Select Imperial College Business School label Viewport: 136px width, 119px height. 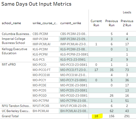tap(14, 41)
